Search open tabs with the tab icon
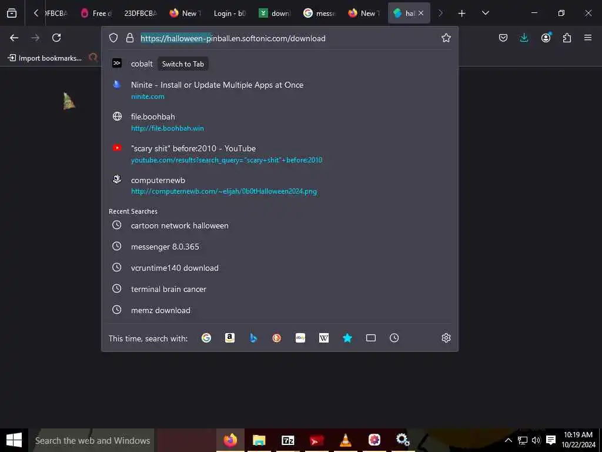Screen dimensions: 602x452 pos(370,338)
